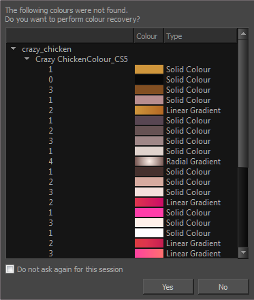Confirm colour recovery with Yes

point(168,287)
